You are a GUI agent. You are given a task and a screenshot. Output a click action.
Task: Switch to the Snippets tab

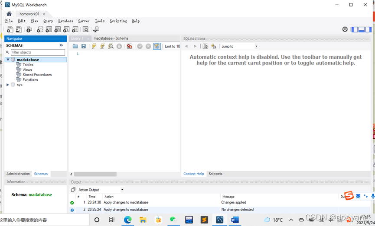coord(215,174)
